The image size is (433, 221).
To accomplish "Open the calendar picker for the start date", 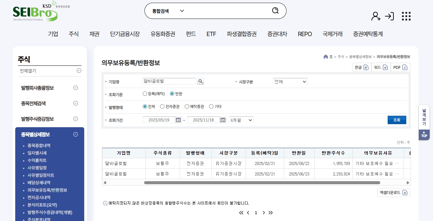I will tap(178, 120).
